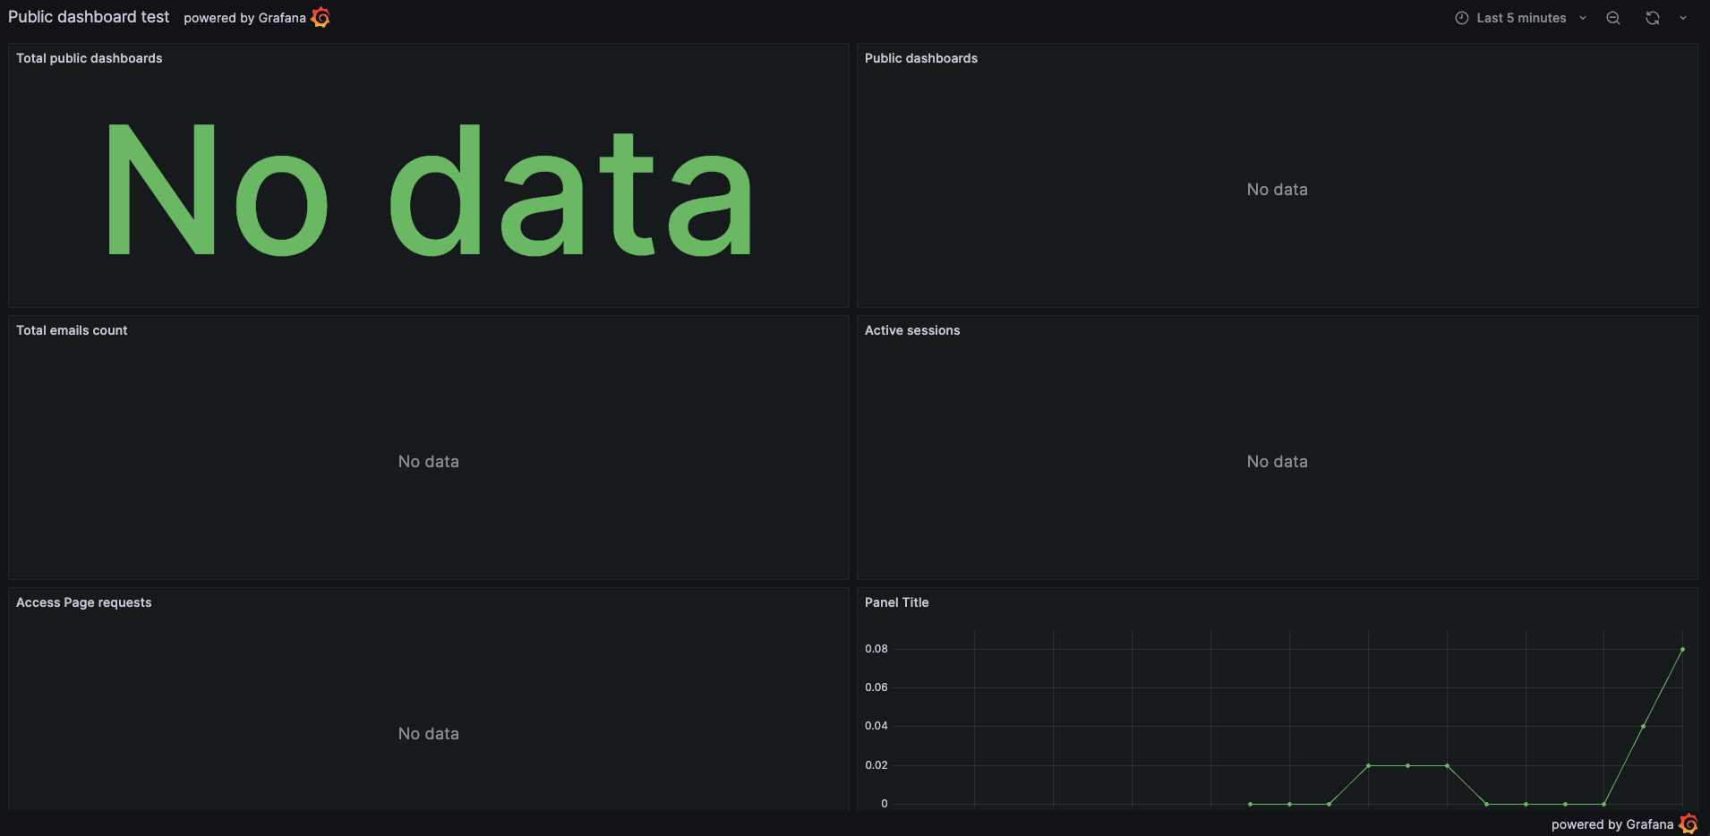Open the powered by Grafana link at bottom
The image size is (1710, 836).
pyautogui.click(x=1613, y=824)
